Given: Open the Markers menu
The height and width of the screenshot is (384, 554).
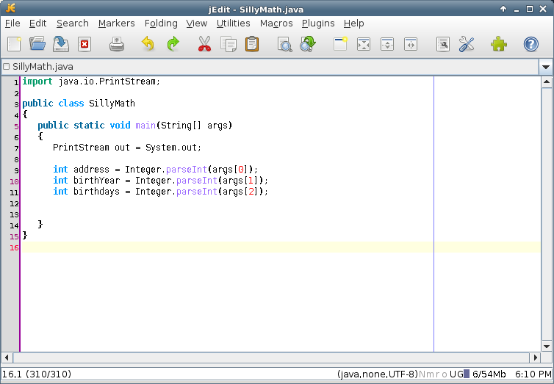Looking at the screenshot, I should (x=117, y=23).
